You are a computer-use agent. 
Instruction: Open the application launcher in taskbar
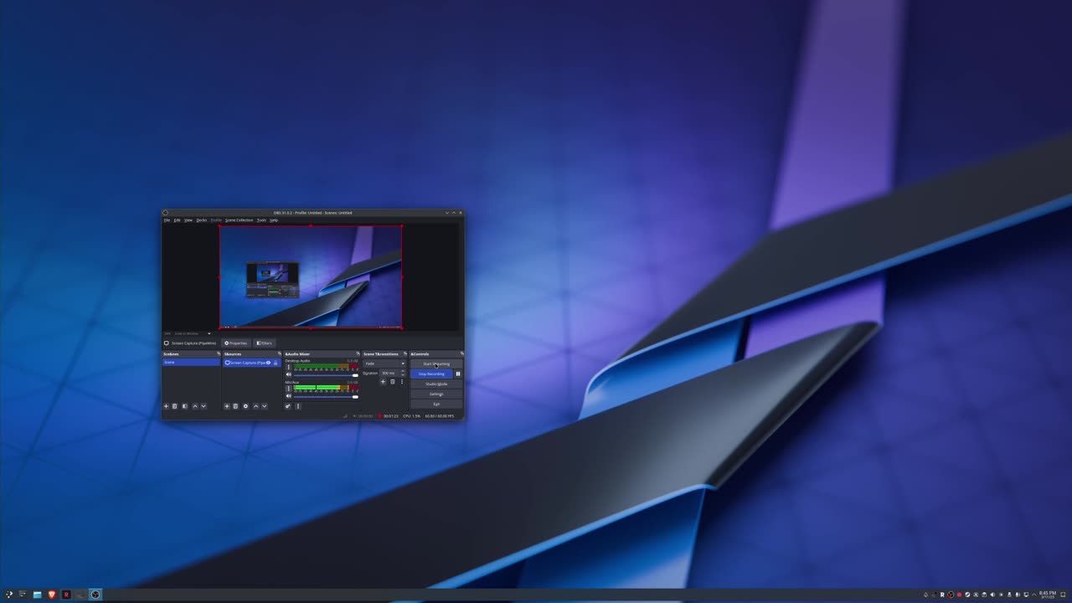(8, 595)
